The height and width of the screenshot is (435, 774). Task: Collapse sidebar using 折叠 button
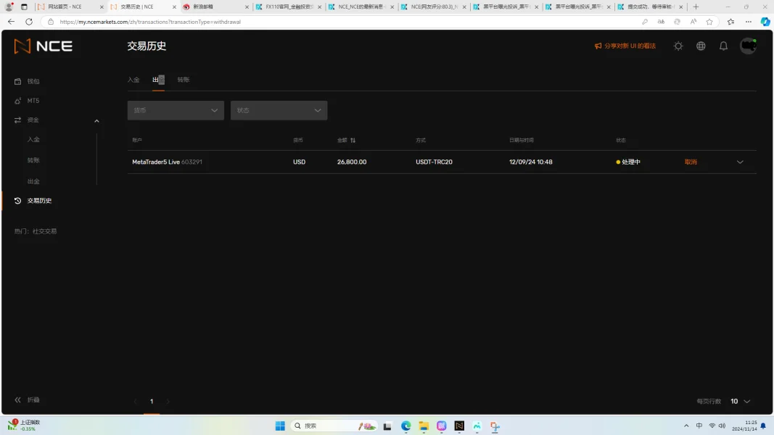[x=28, y=400]
